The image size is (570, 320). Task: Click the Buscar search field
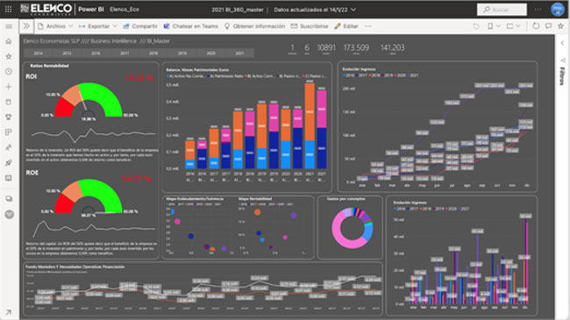coord(502,10)
